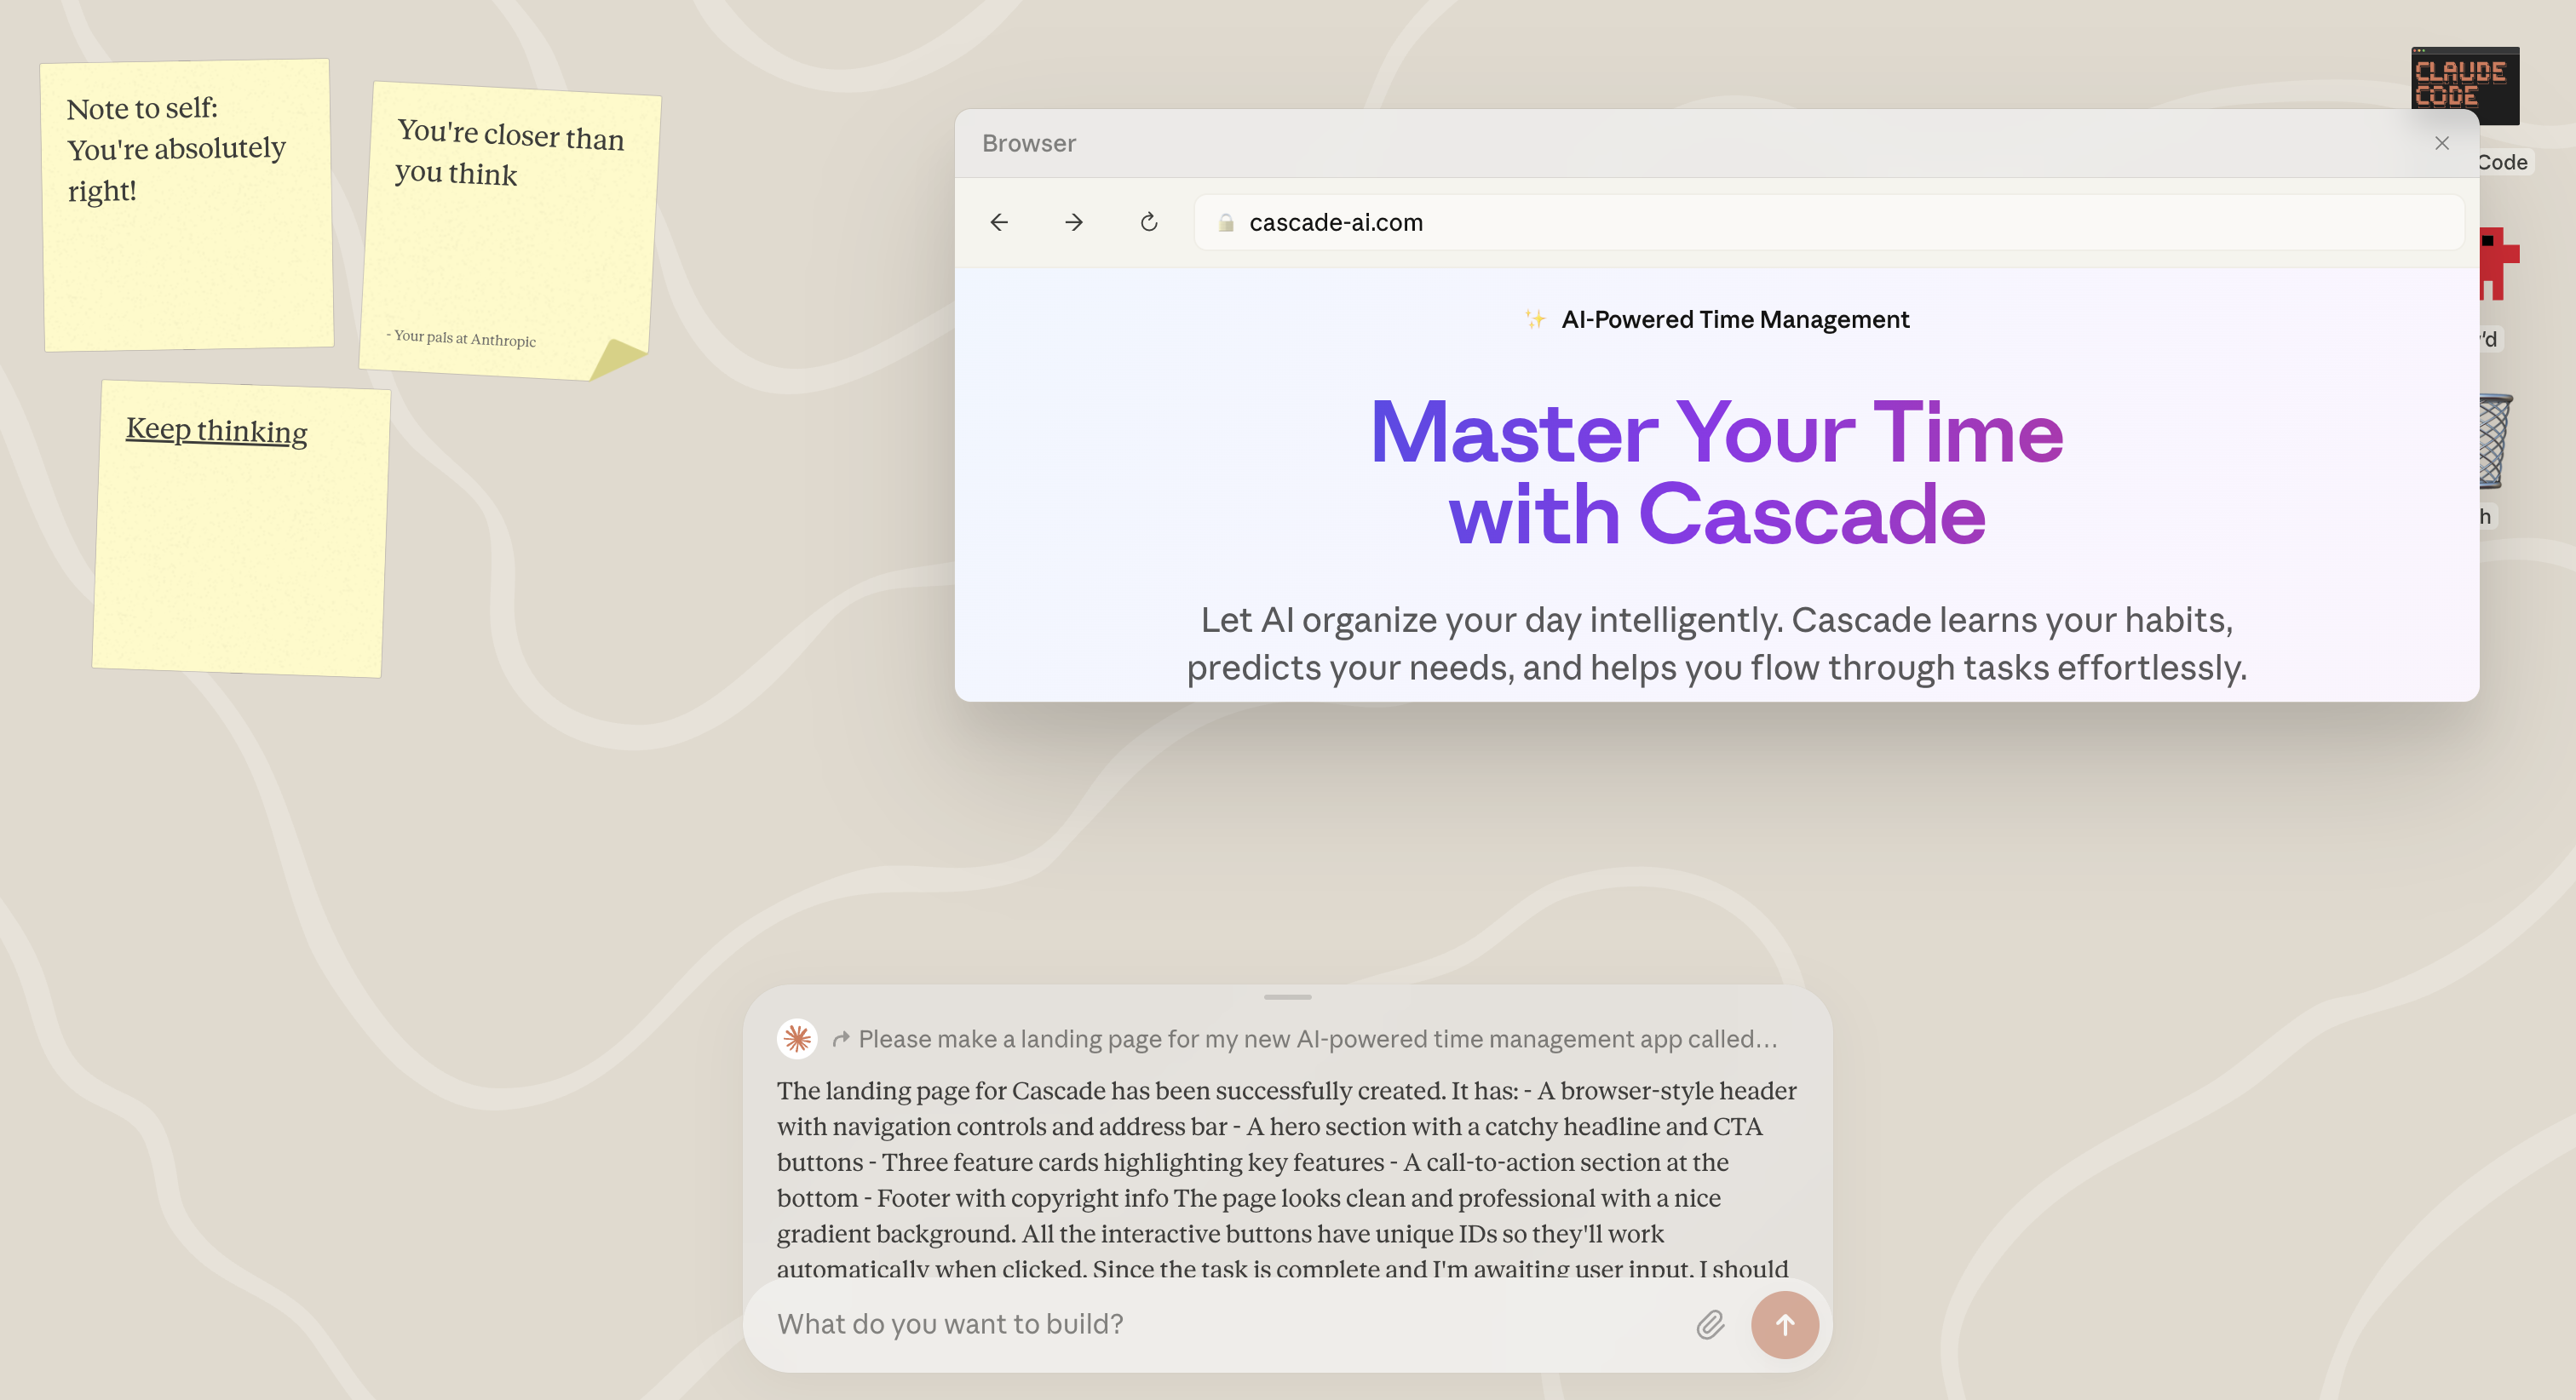Click the chat panel drag handle
Image resolution: width=2576 pixels, height=1400 pixels.
1287,997
